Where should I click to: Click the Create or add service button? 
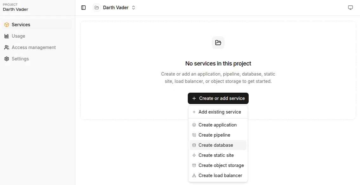pyautogui.click(x=218, y=98)
